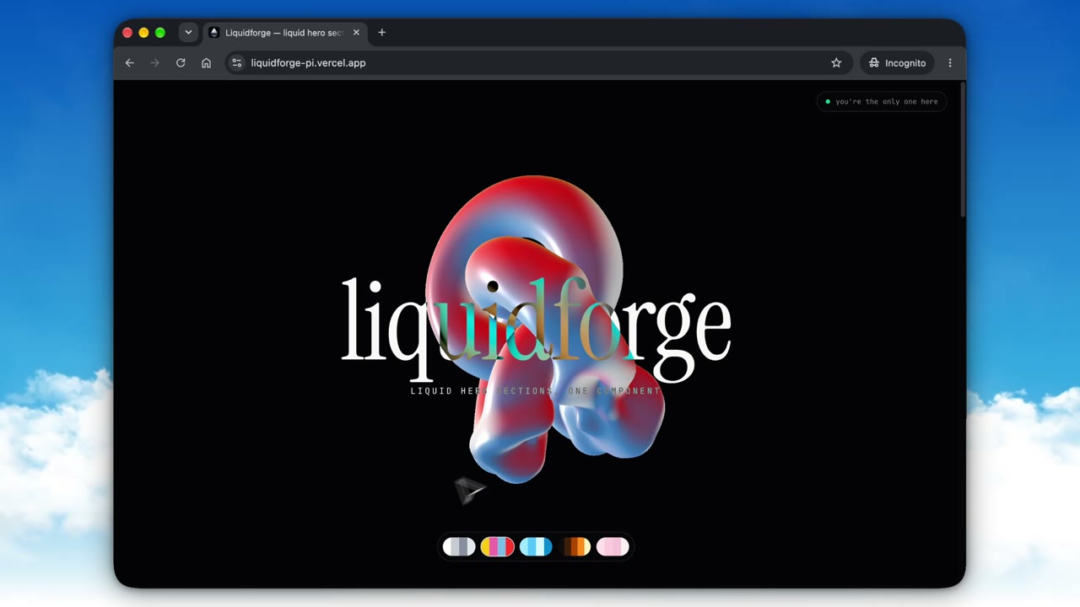
Task: Close the Liquidforge tab
Action: coord(356,32)
